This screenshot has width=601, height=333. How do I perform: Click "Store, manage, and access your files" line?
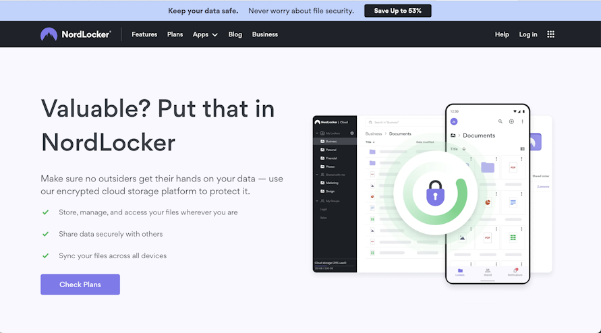click(x=148, y=212)
